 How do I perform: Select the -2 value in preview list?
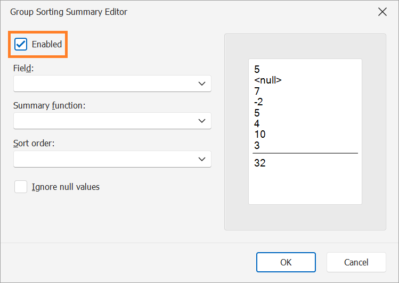click(x=258, y=102)
